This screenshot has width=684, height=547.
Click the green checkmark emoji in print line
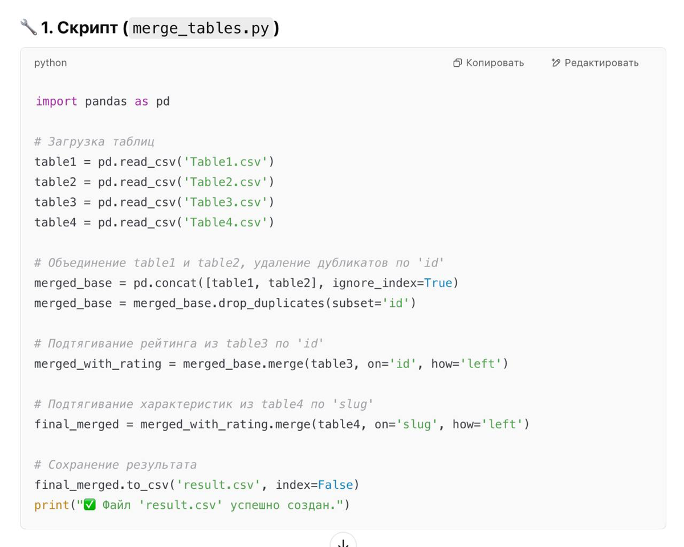click(x=89, y=505)
